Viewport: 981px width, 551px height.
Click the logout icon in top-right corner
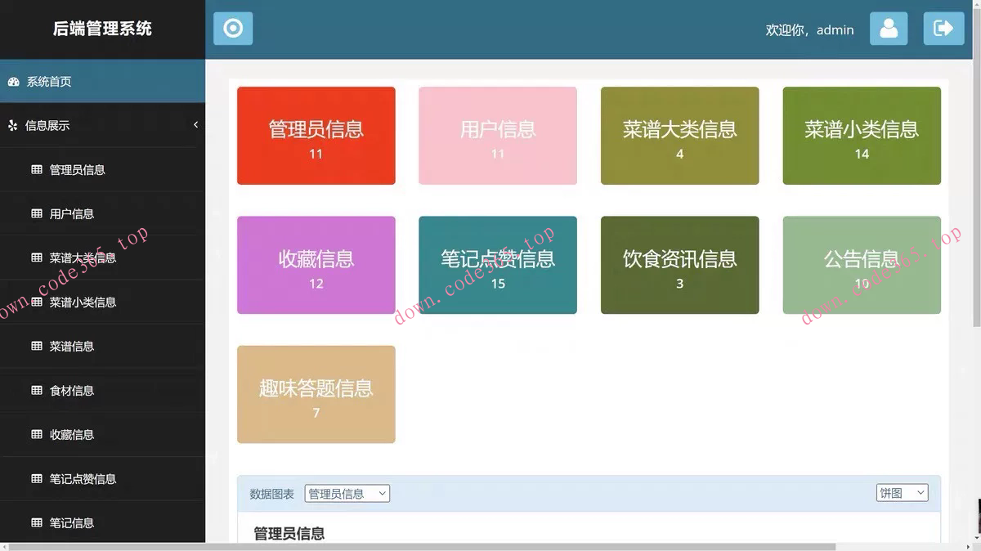pyautogui.click(x=943, y=28)
